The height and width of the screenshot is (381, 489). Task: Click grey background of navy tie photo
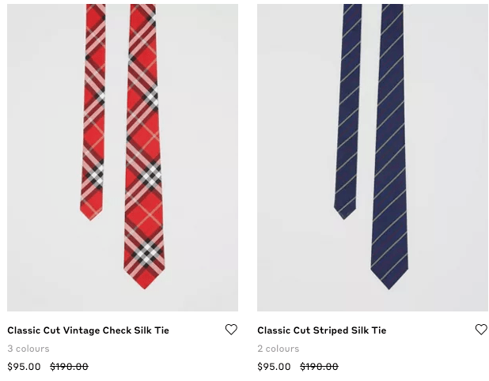451,158
